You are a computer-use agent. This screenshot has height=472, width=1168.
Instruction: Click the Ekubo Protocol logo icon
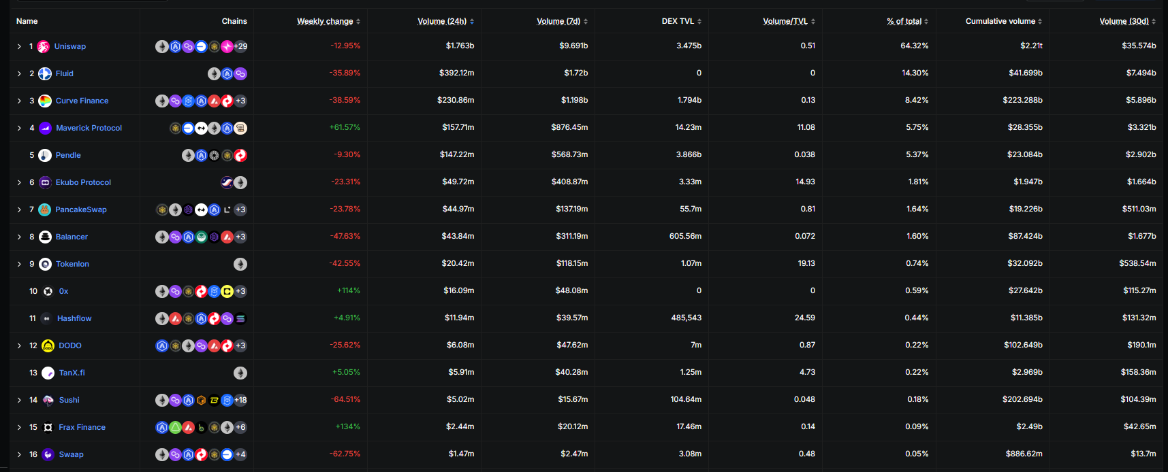[45, 182]
